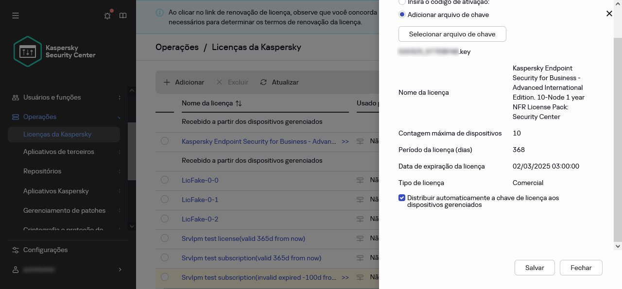The image size is (622, 289).
Task: Open Gerenciamento de patches menu item
Action: click(64, 211)
